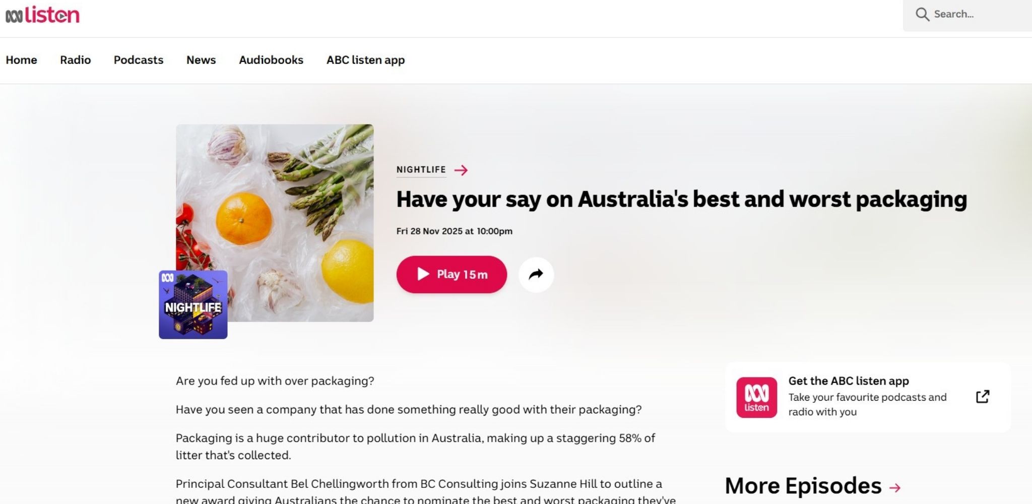Open the More Episodes heading link
Image resolution: width=1032 pixels, height=504 pixels.
click(x=803, y=486)
